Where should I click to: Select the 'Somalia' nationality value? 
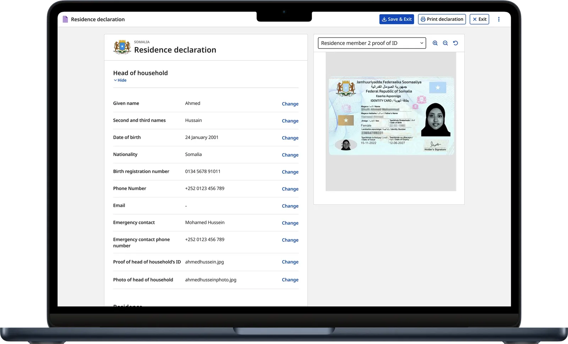(x=193, y=154)
